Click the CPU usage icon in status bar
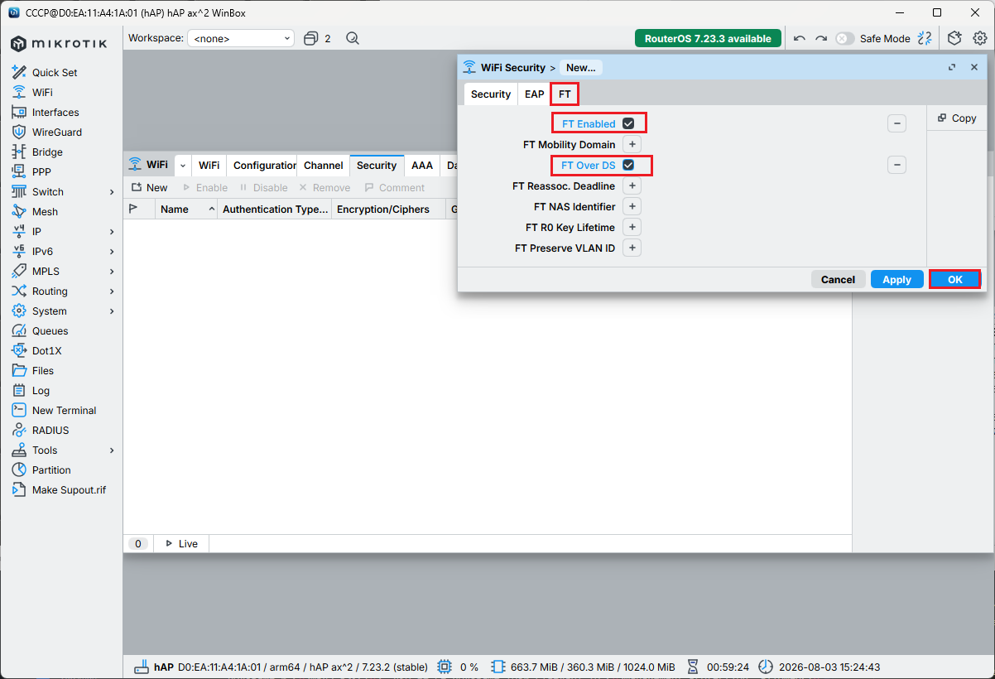 [x=445, y=667]
